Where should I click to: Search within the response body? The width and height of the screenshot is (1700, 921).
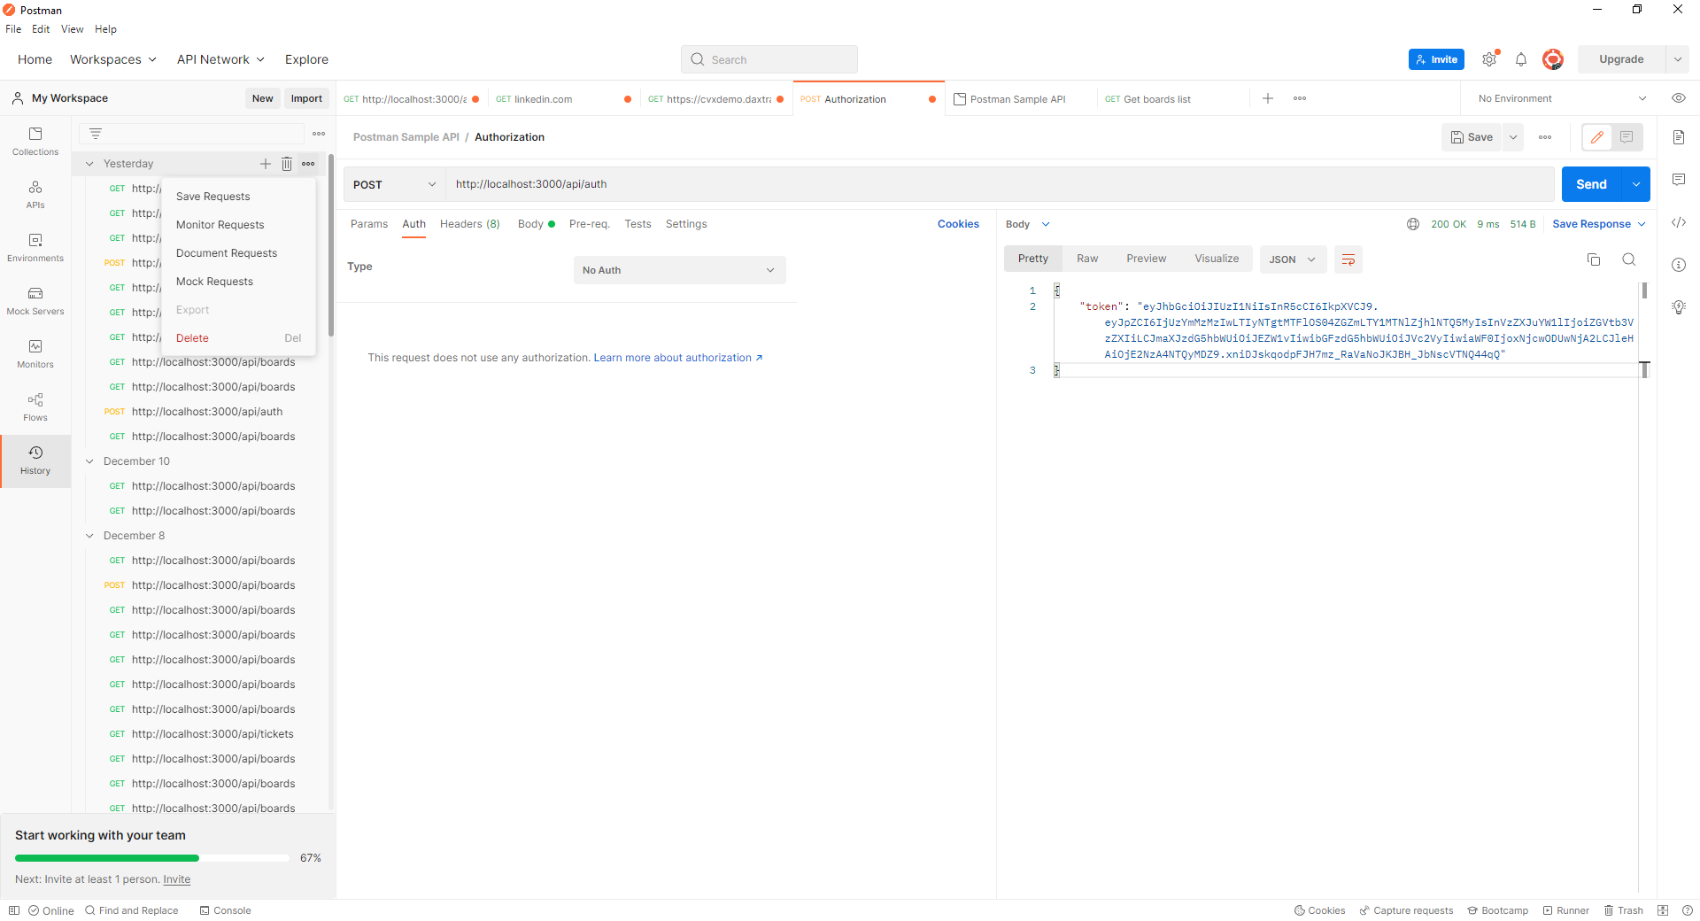click(x=1628, y=259)
